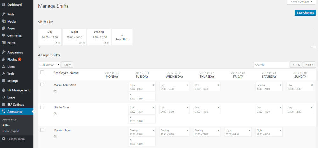Viewport: 318px width, 148px height.
Task: Tick the checkbox for Nasrin Akter
Action: [42, 107]
